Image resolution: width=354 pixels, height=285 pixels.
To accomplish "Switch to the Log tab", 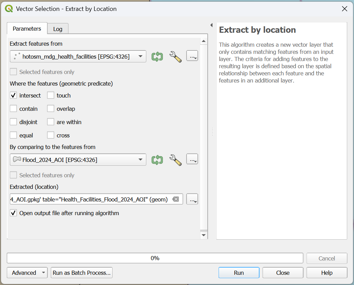I will click(58, 29).
